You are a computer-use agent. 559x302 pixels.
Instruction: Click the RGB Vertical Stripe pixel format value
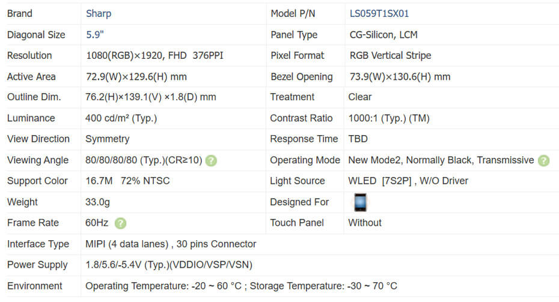click(x=390, y=55)
